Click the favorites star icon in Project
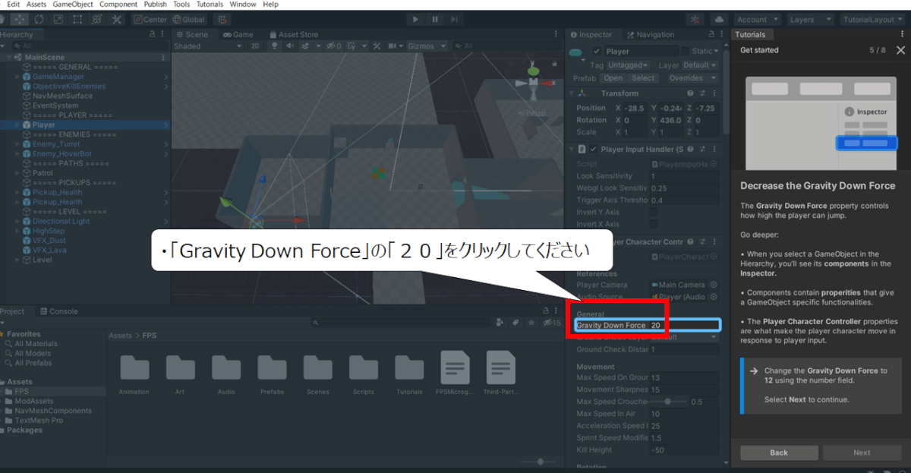The width and height of the screenshot is (911, 473). pyautogui.click(x=531, y=323)
